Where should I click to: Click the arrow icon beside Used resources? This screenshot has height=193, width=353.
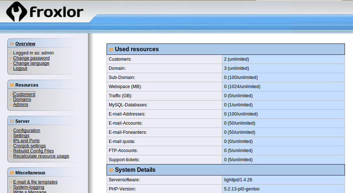click(111, 49)
